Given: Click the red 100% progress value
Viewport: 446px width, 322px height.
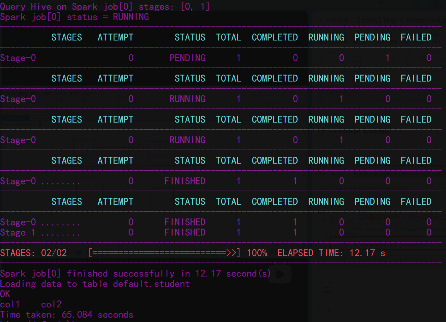Looking at the screenshot, I should click(x=257, y=253).
